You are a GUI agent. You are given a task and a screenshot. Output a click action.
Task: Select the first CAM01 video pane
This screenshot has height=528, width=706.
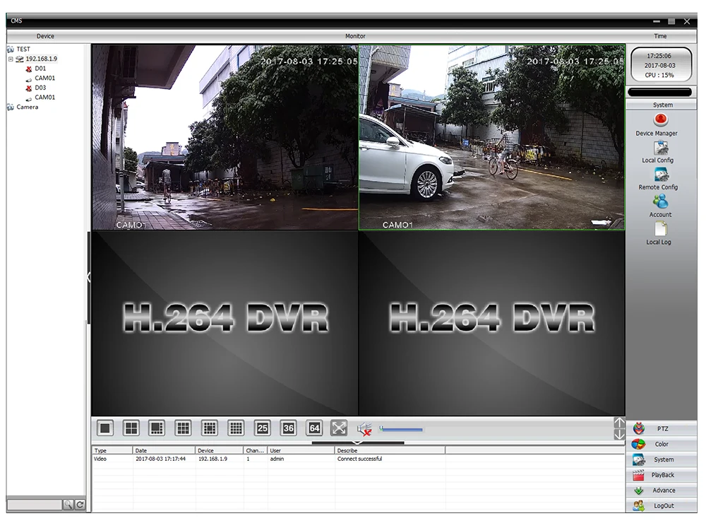coord(225,137)
